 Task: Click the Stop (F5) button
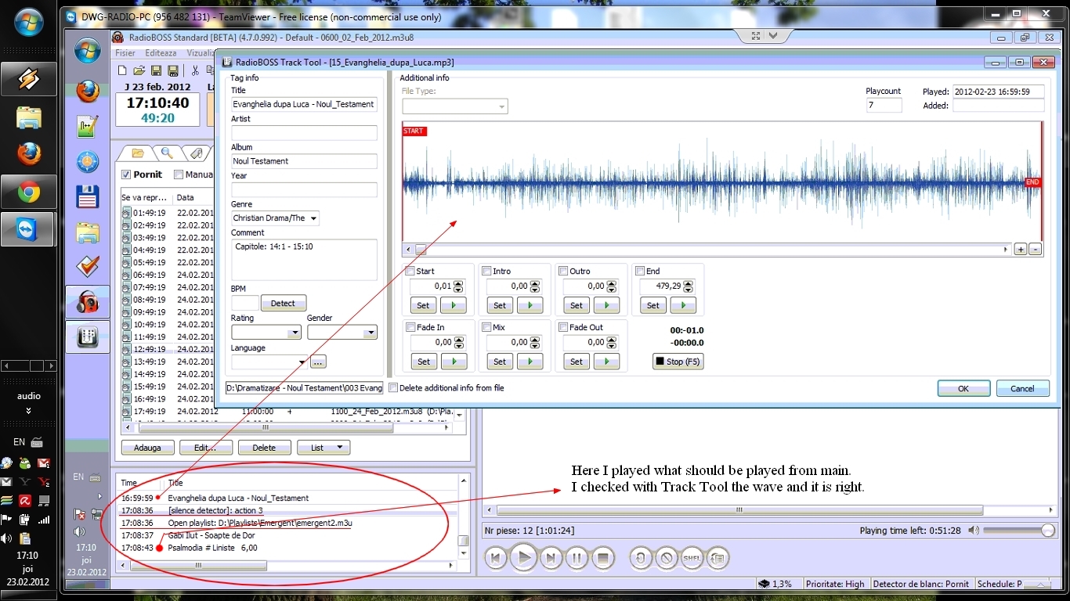pyautogui.click(x=678, y=362)
